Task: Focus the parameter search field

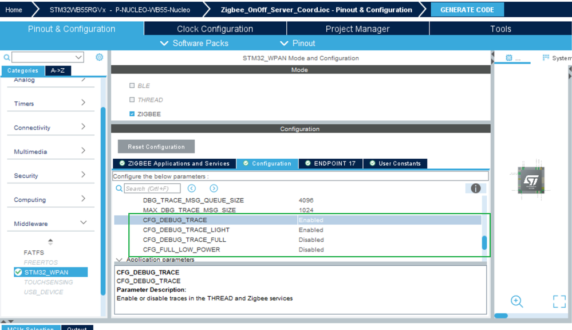Action: 152,188
